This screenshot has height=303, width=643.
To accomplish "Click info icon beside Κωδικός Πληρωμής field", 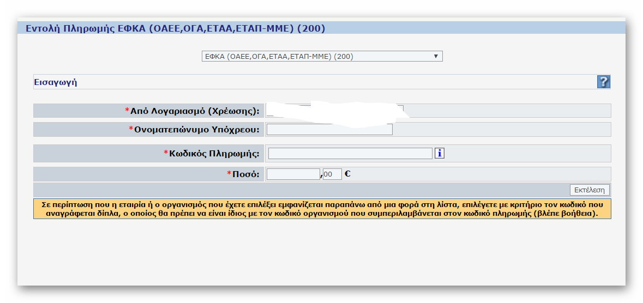I will pos(440,154).
